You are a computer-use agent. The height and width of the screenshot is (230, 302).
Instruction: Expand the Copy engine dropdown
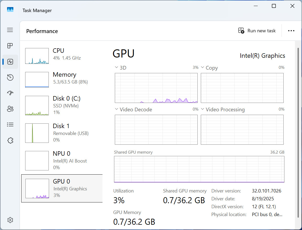click(x=202, y=67)
